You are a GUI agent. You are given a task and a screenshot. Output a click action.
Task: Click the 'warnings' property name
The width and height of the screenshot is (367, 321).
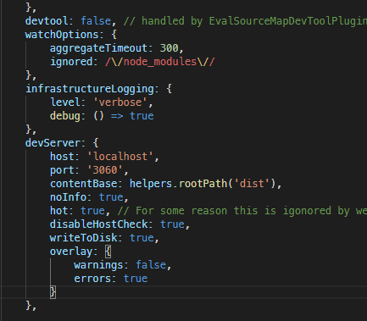(98, 265)
